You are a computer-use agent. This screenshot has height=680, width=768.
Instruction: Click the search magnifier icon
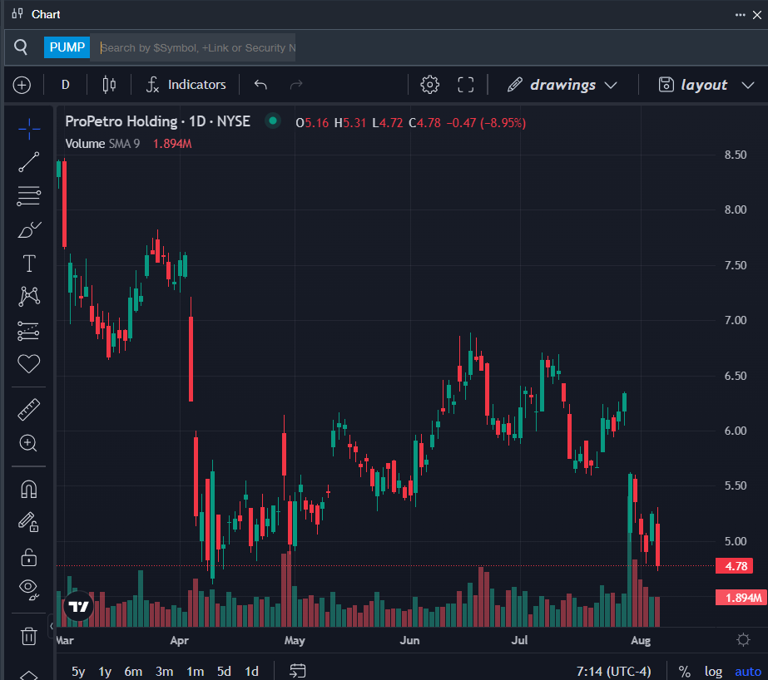(x=21, y=47)
